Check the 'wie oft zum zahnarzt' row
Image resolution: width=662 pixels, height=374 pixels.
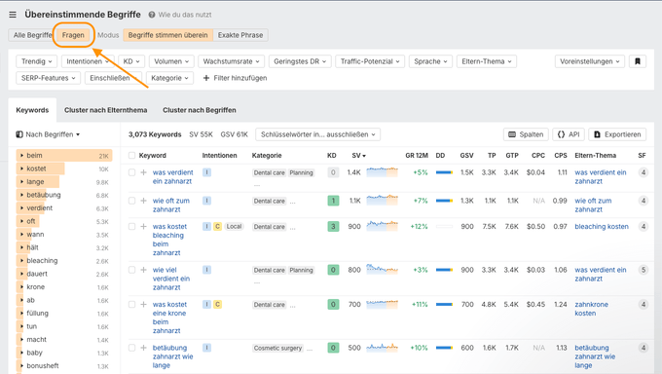pyautogui.click(x=131, y=201)
